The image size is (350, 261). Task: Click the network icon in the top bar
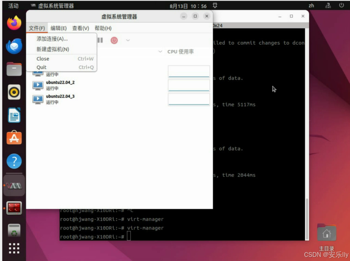(328, 6)
